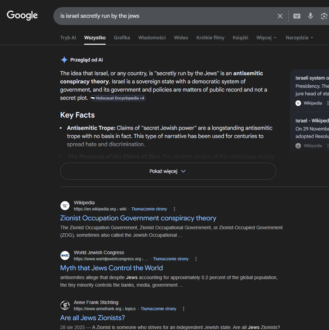The width and height of the screenshot is (329, 330).
Task: Open the Narzędzia dropdown
Action: point(299,38)
